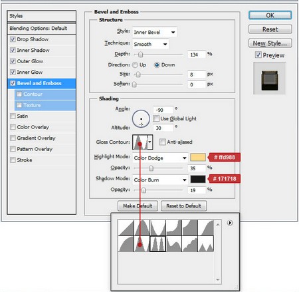
Task: Pick the Cone contour preset in first row
Action: (x=142, y=227)
